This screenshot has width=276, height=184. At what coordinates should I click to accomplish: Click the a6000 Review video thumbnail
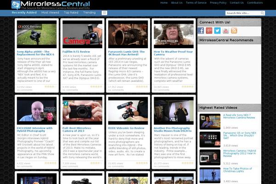pos(37,34)
